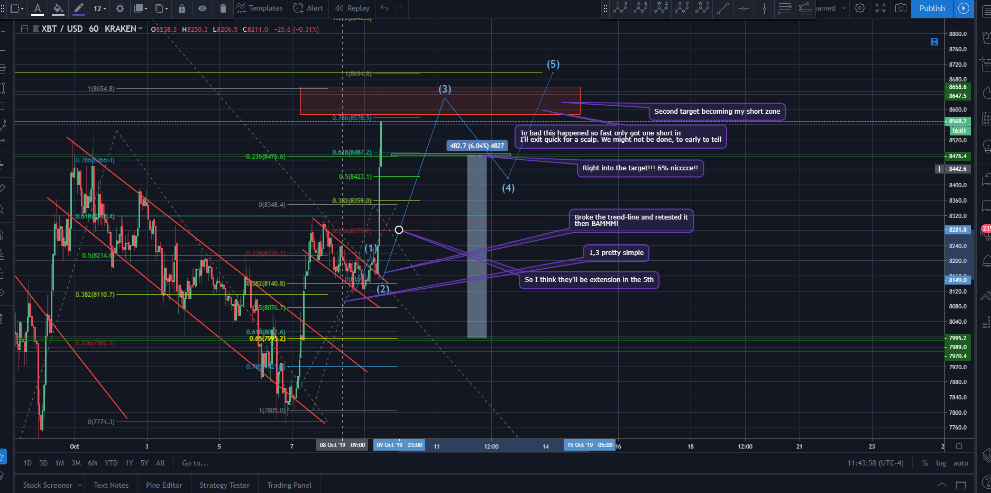
Task: Open the Go to... date picker
Action: point(195,463)
